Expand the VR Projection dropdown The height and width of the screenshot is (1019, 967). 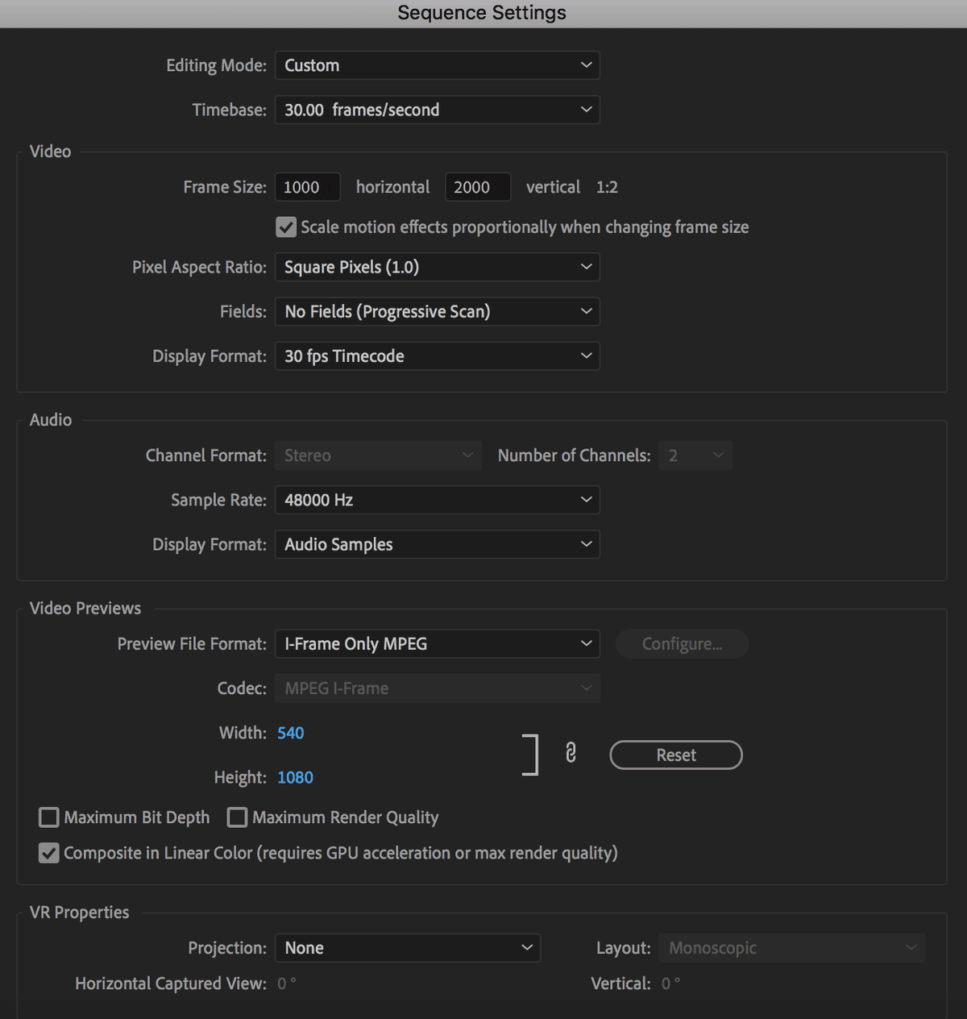pos(407,948)
